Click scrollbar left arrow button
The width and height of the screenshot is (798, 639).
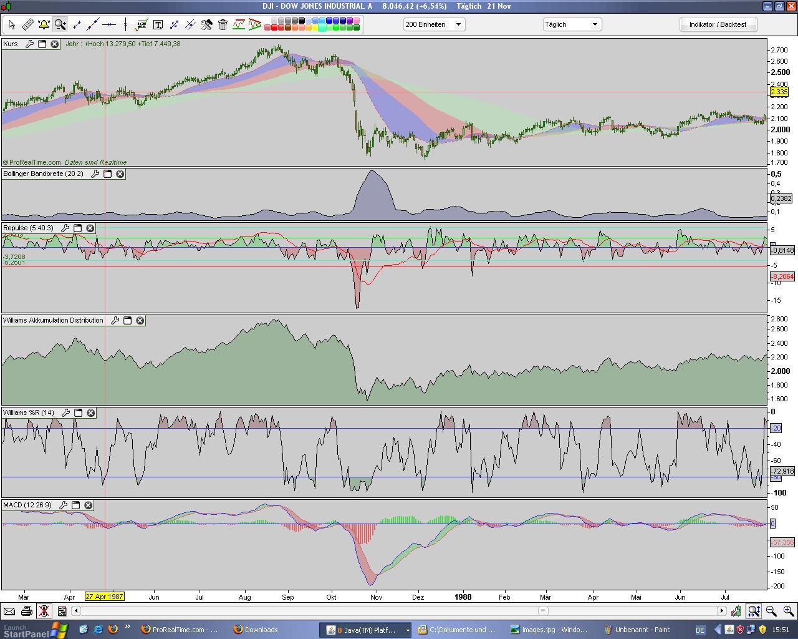pos(76,611)
